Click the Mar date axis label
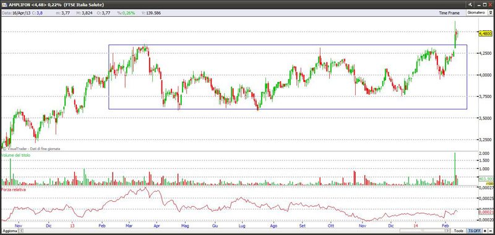The width and height of the screenshot is (495, 235). click(129, 226)
